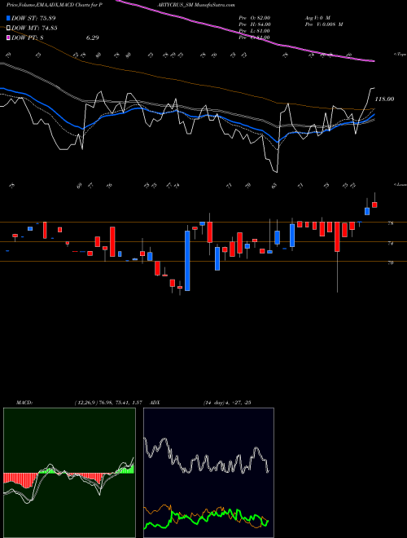Click the Pre L: 81.00 value

(x=255, y=31)
